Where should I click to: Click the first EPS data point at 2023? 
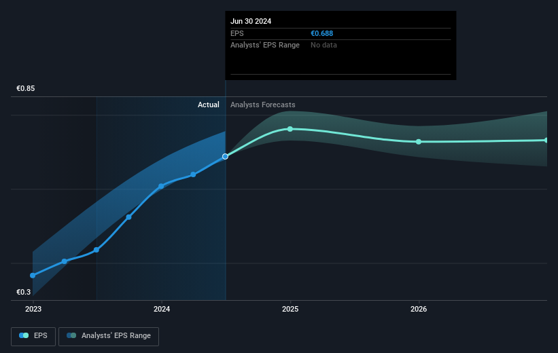click(x=33, y=276)
